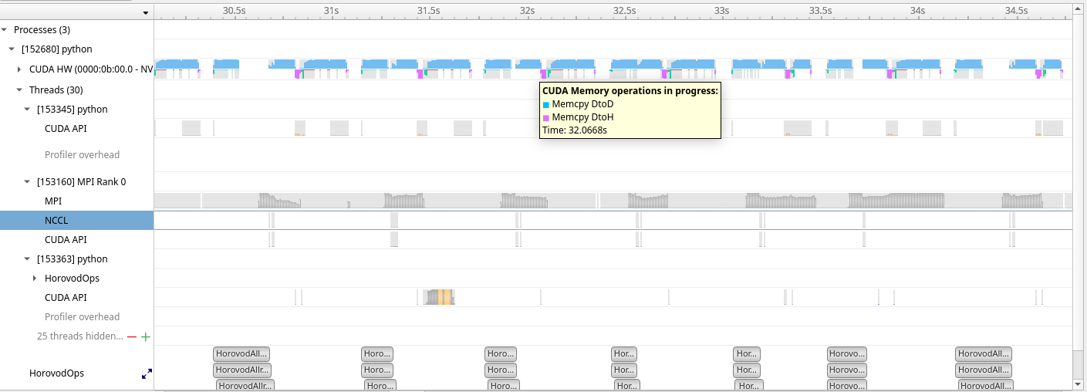Collapse the Processes (3) node
Image resolution: width=1087 pixels, height=392 pixels.
click(x=5, y=30)
